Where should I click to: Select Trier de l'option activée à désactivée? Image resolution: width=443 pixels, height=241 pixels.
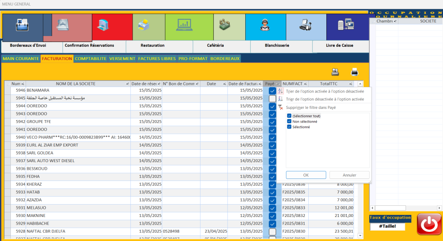(325, 91)
